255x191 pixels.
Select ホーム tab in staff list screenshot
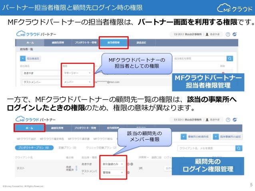(30, 43)
